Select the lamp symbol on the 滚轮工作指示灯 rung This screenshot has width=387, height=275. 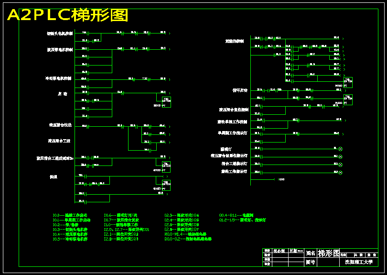pos(340,173)
